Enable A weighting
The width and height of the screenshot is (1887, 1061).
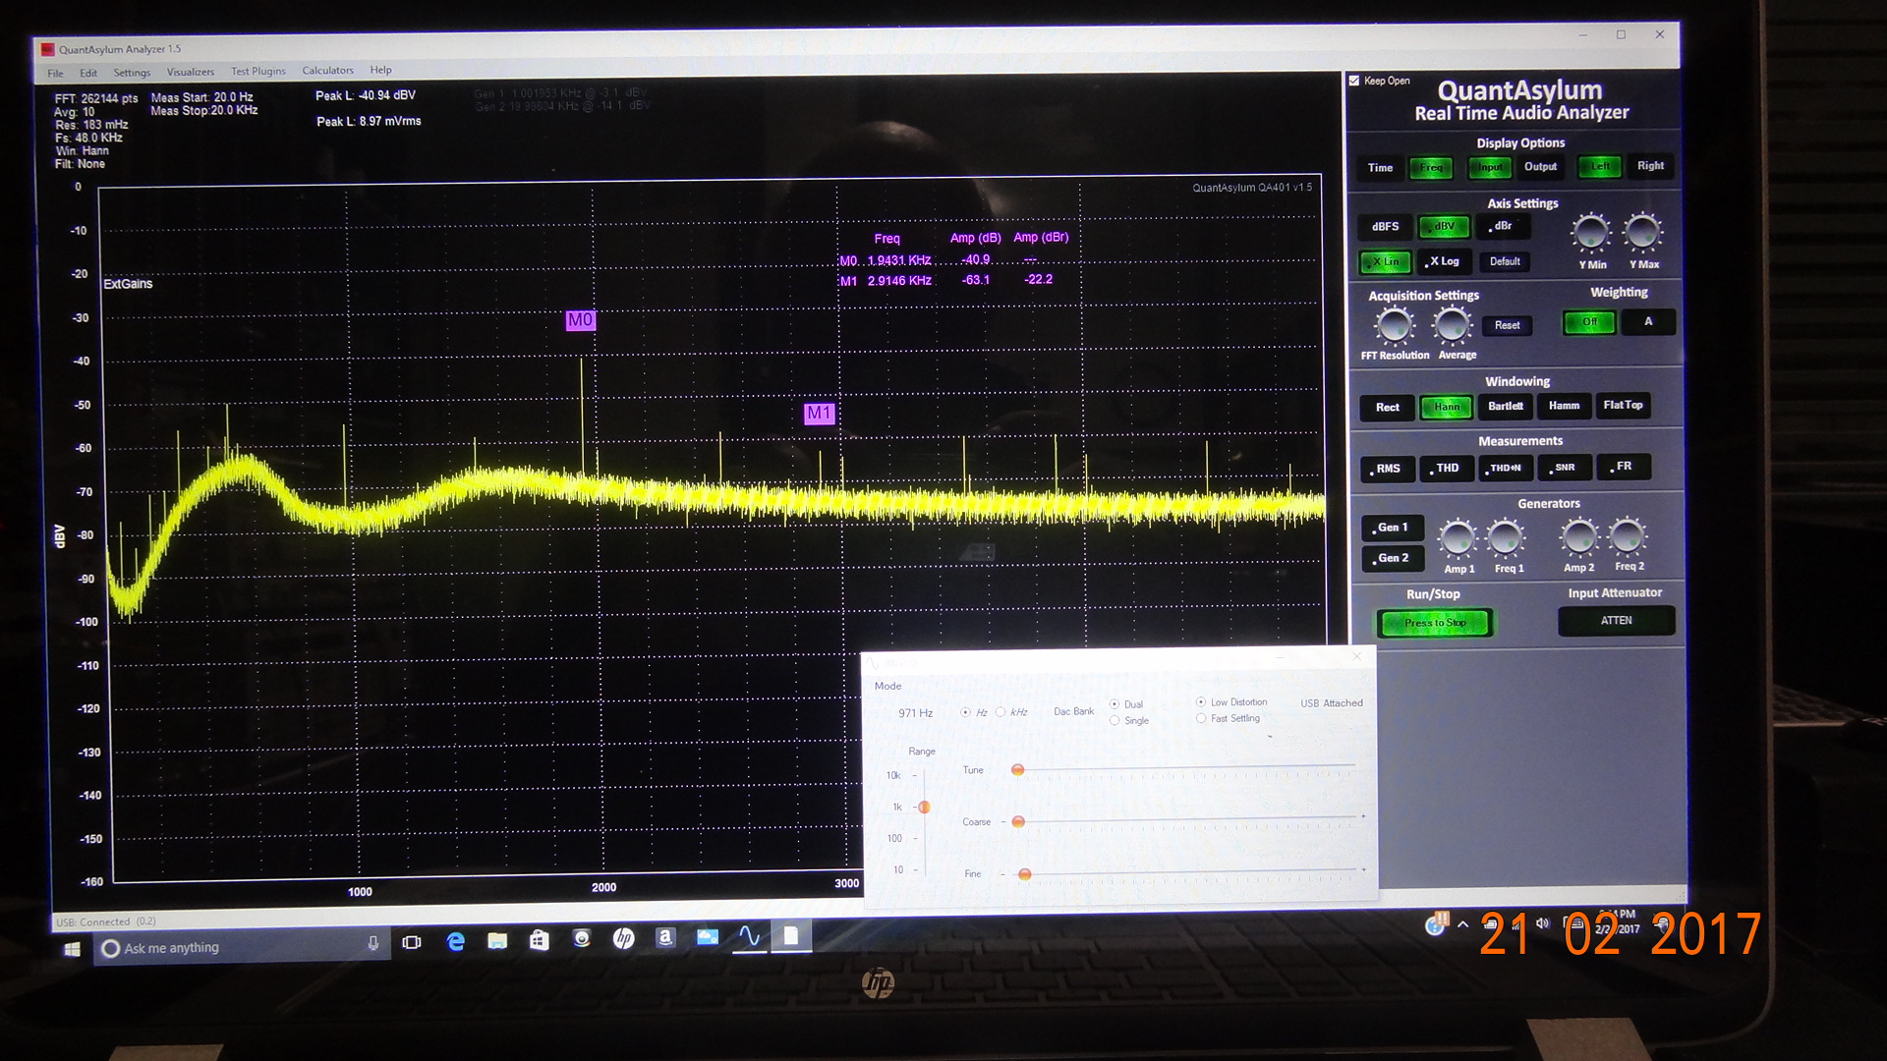coord(1648,322)
